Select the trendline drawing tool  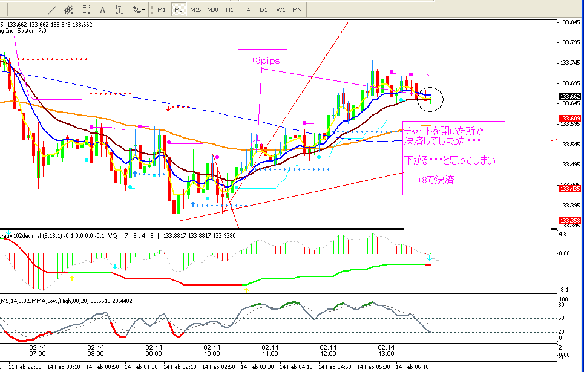(x=52, y=10)
